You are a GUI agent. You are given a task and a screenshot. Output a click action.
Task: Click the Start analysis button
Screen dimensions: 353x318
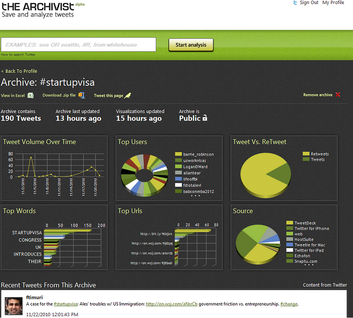(191, 45)
